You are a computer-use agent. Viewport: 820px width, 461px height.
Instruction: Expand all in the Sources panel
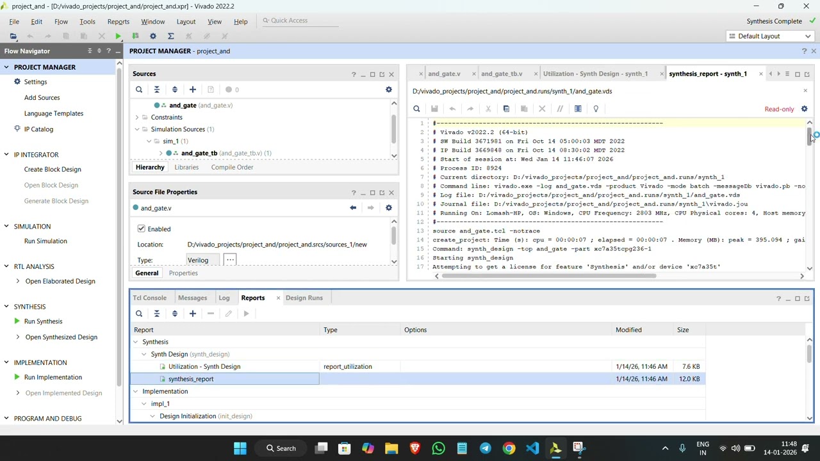[175, 90]
